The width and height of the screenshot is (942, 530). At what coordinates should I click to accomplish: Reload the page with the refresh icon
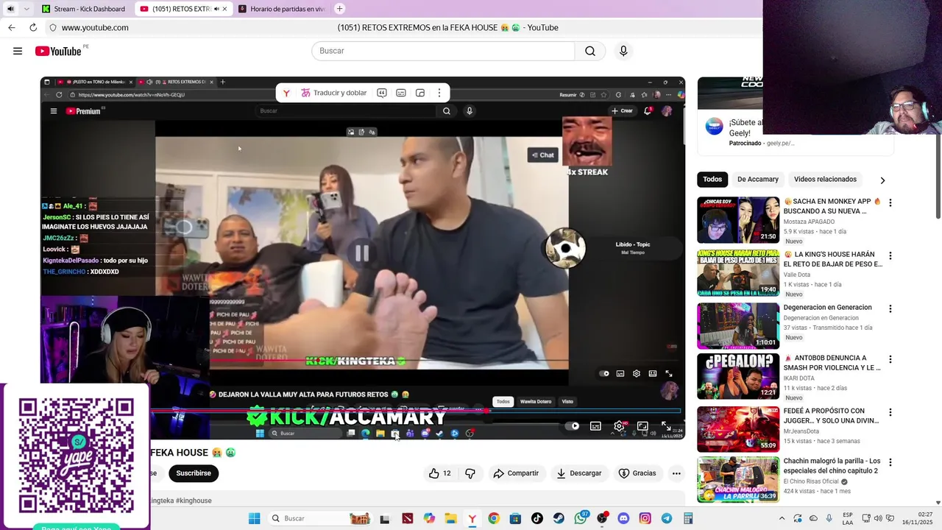point(33,27)
